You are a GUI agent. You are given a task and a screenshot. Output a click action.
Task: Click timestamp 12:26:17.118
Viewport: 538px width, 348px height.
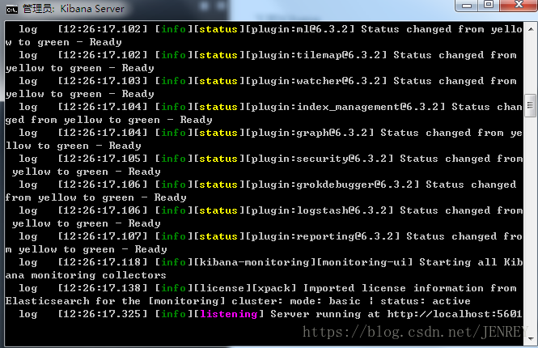click(x=102, y=262)
